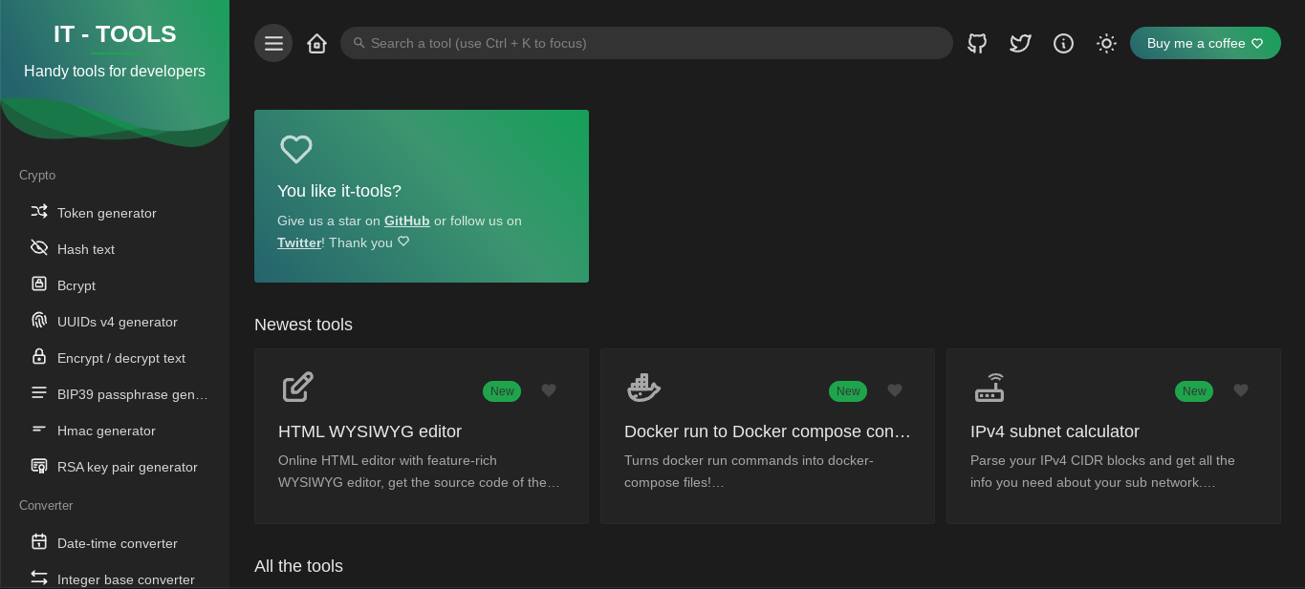
Task: Open the Bcrypt tool
Action: [76, 285]
